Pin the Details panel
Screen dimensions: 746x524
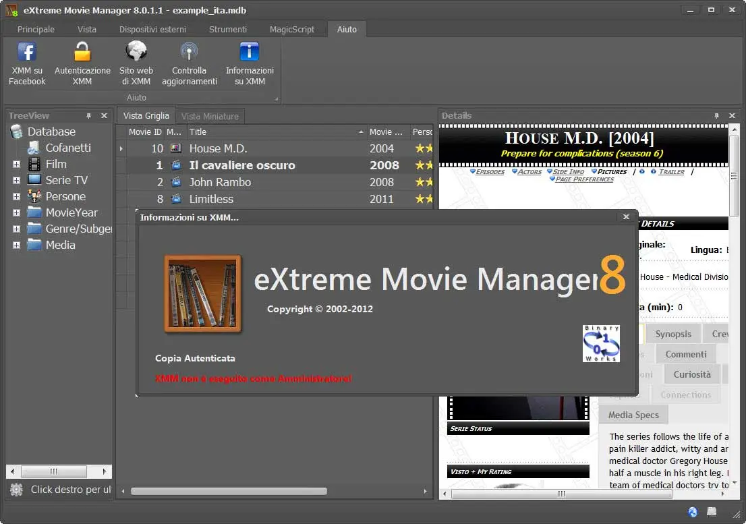click(716, 115)
